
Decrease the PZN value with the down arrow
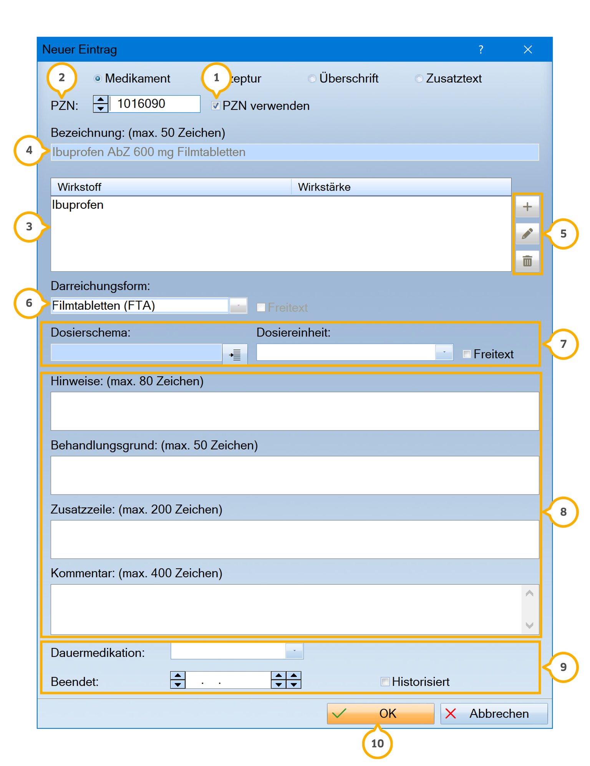101,108
